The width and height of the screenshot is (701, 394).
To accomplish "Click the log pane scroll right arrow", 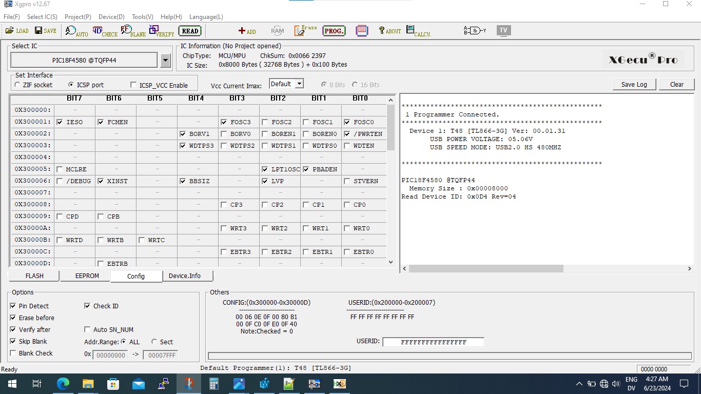I will coord(690,269).
